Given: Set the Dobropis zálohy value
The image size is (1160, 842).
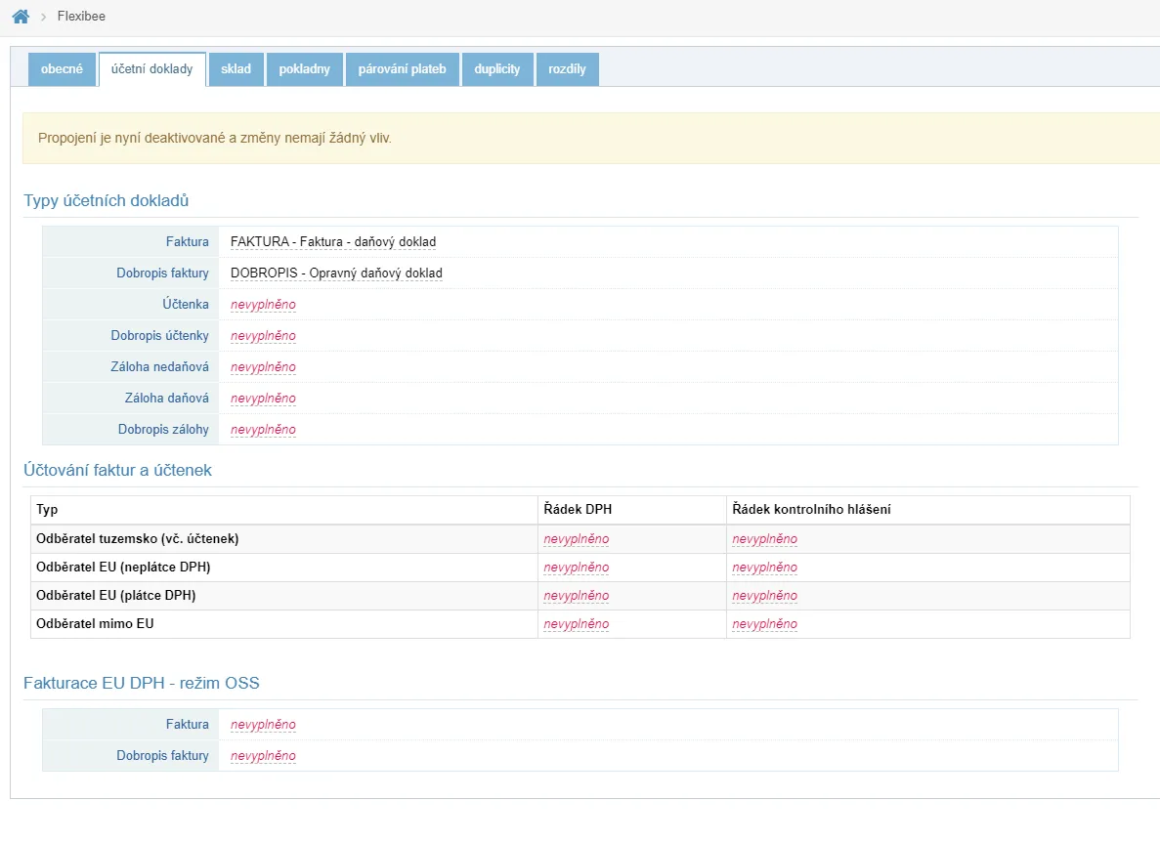Looking at the screenshot, I should pyautogui.click(x=263, y=430).
